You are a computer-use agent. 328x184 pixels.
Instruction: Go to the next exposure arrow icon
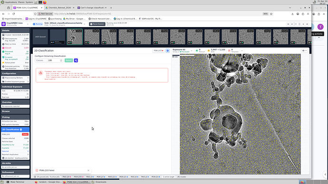tap(303, 24)
